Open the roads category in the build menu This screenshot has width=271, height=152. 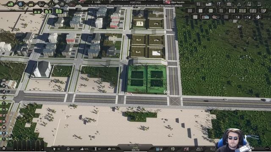[198, 4]
